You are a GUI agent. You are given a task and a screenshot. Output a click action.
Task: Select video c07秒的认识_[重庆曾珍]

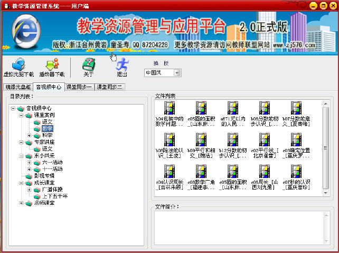tap(296, 177)
